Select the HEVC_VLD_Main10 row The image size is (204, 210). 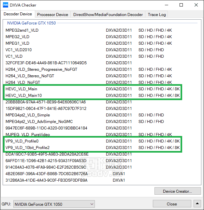[102, 95]
